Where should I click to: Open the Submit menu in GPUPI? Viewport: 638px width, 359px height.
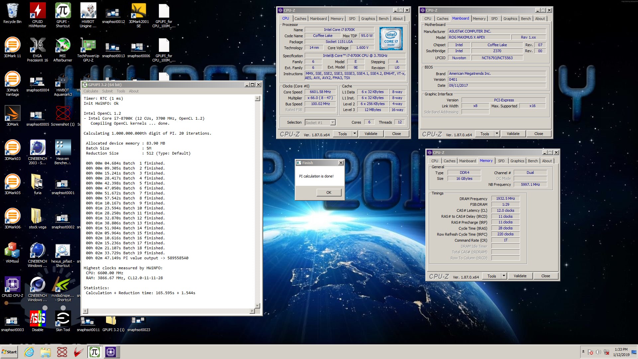coord(107,91)
